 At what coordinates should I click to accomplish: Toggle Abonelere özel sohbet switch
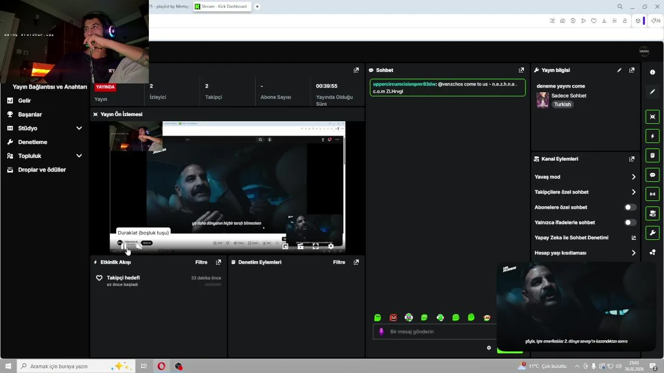(630, 207)
